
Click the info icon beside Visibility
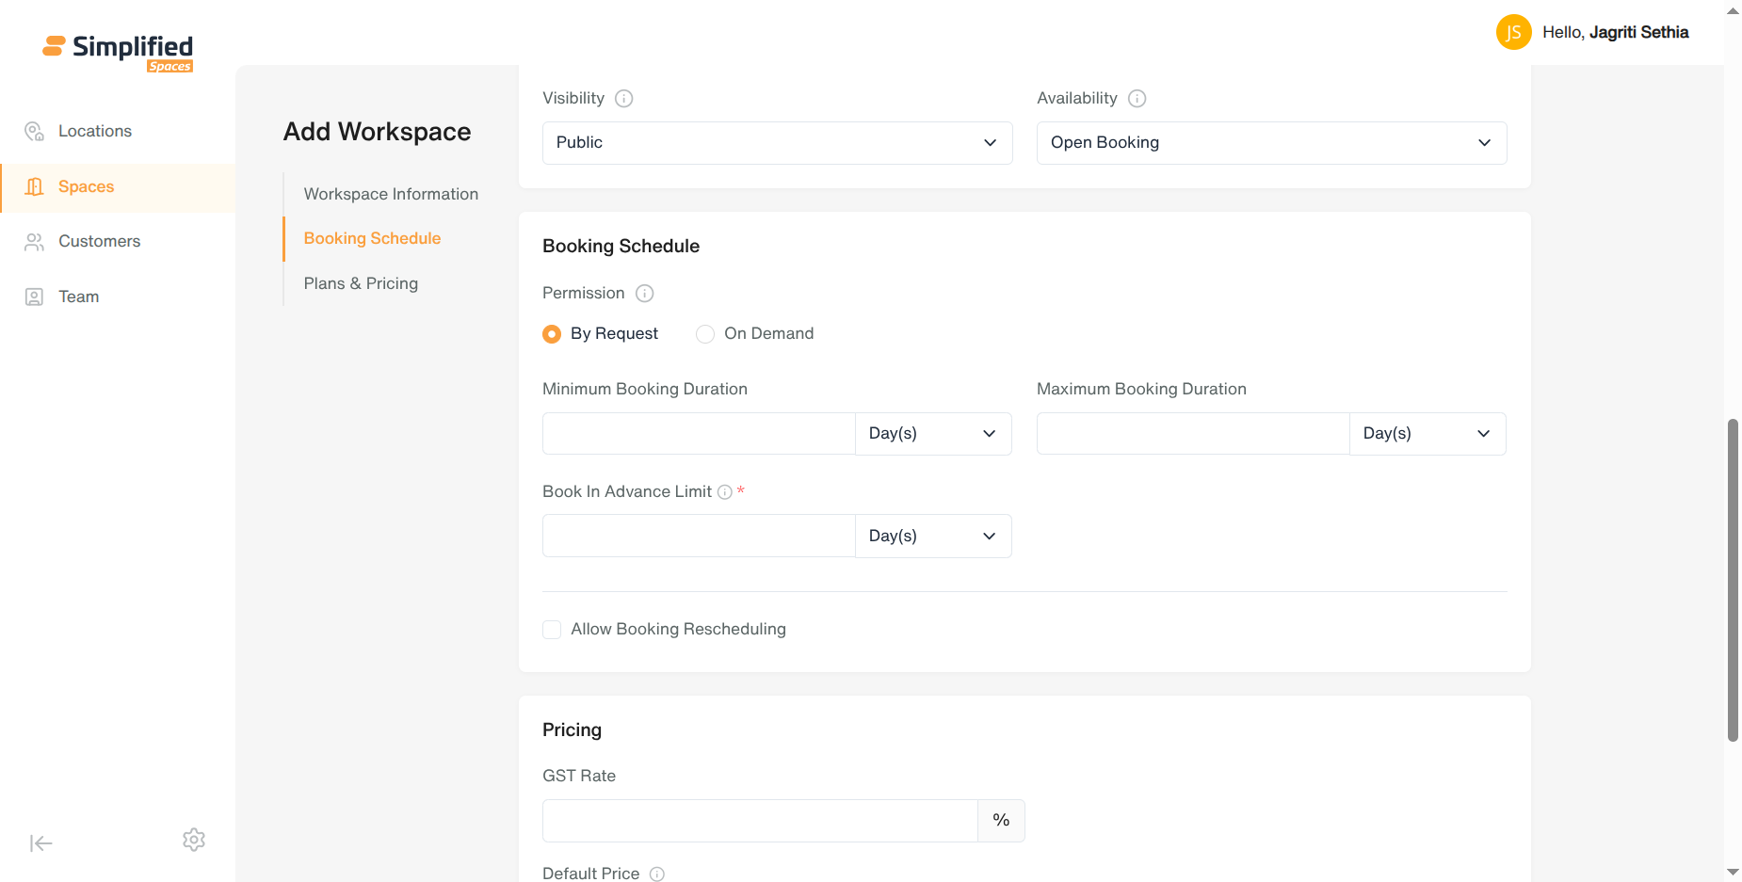(623, 98)
